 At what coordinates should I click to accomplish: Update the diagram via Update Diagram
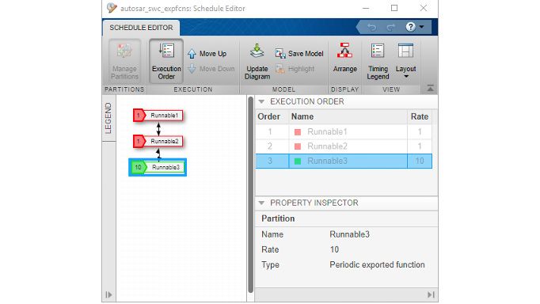tap(257, 61)
